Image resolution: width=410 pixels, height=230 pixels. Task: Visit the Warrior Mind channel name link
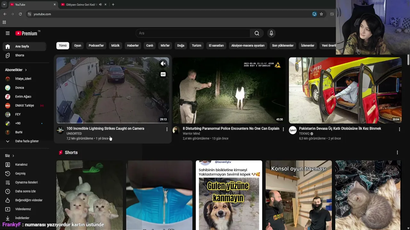(191, 134)
